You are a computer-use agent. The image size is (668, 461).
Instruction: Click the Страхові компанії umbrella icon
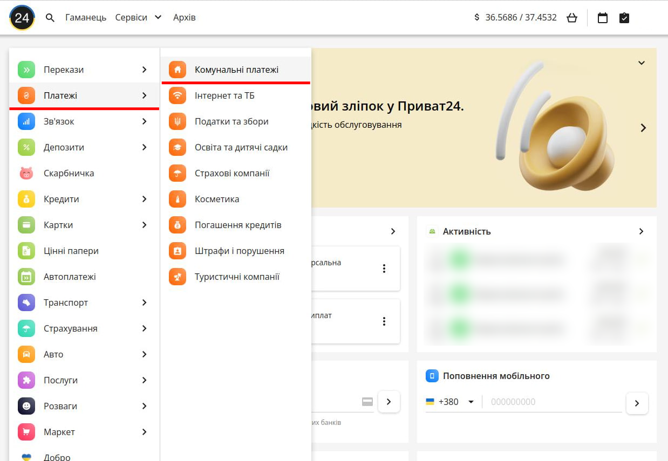(178, 173)
